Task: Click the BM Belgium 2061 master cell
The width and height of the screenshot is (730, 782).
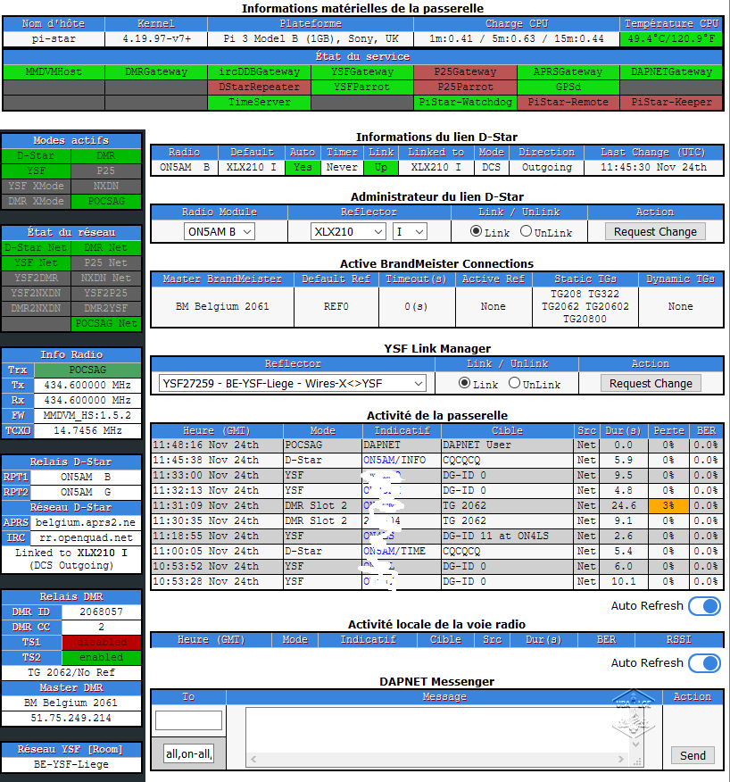Action: click(x=222, y=307)
